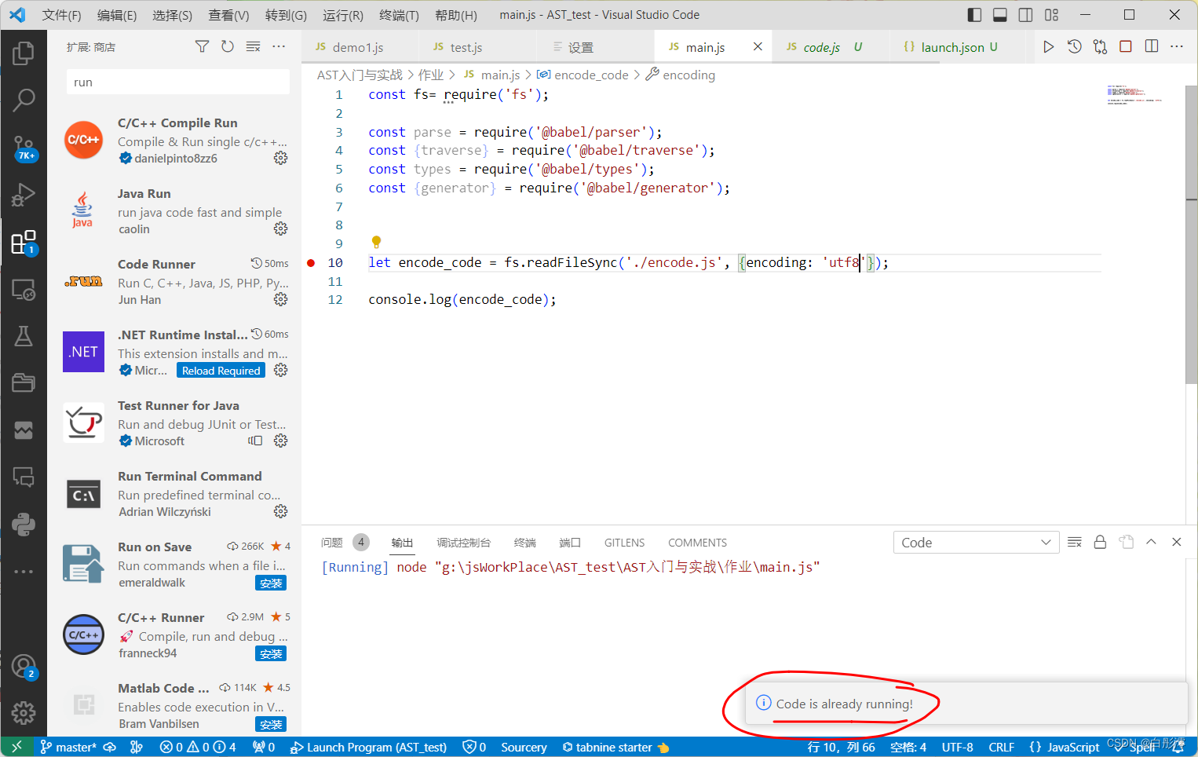Open manage gear for Code Runner extension

point(280,300)
